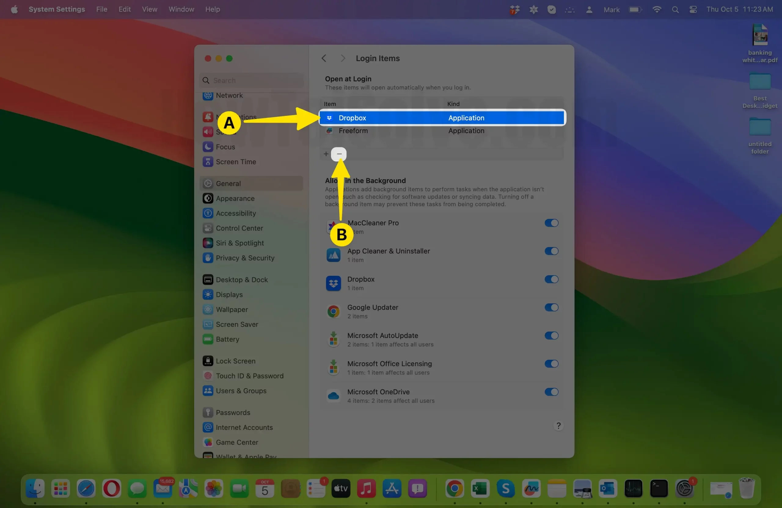This screenshot has height=508, width=782.
Task: Toggle Google Updater background switch
Action: (551, 308)
